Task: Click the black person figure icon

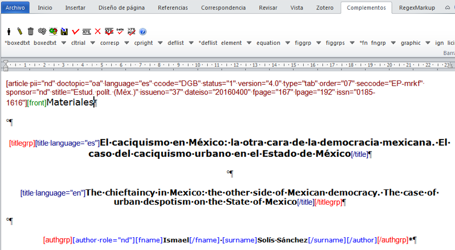Action: pos(9,31)
